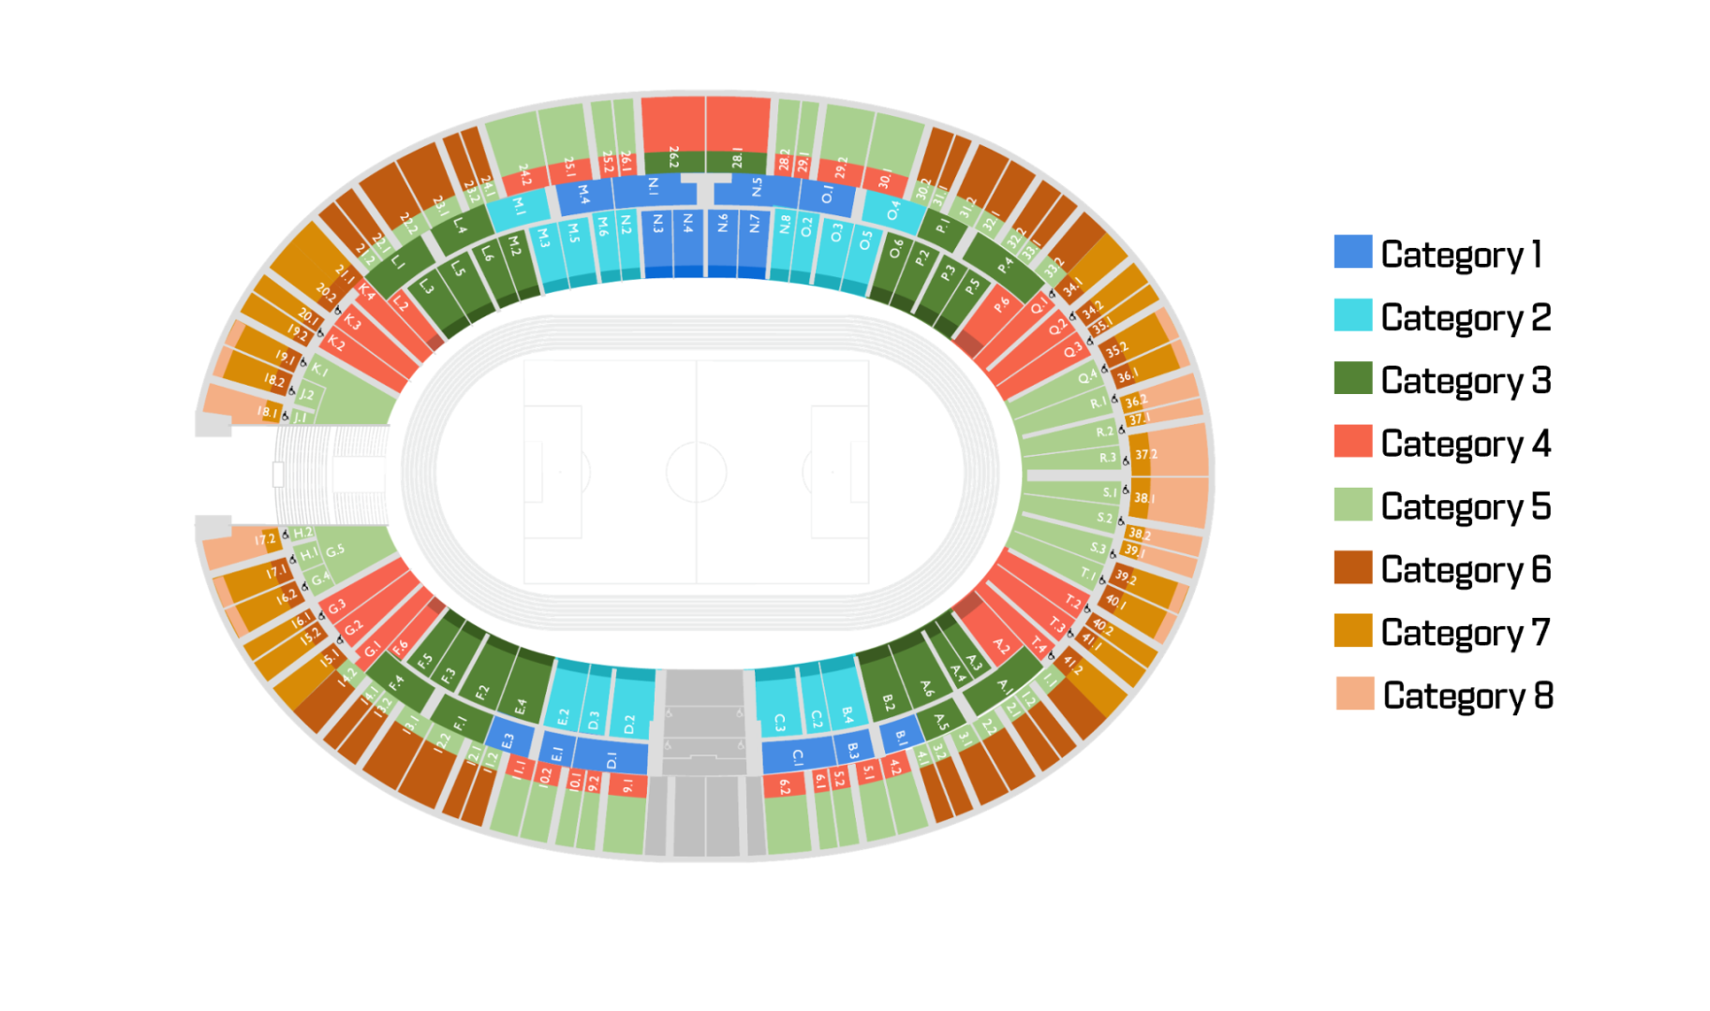Click the Category 7 amber legend swatch
The height and width of the screenshot is (1011, 1710).
(1352, 630)
